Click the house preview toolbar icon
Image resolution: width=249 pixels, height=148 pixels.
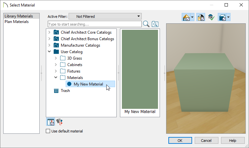186,17
